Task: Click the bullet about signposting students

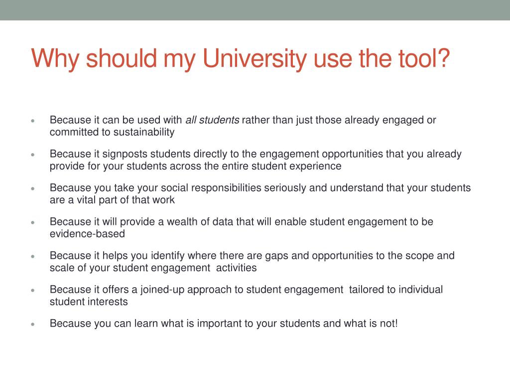Action: coord(255,160)
